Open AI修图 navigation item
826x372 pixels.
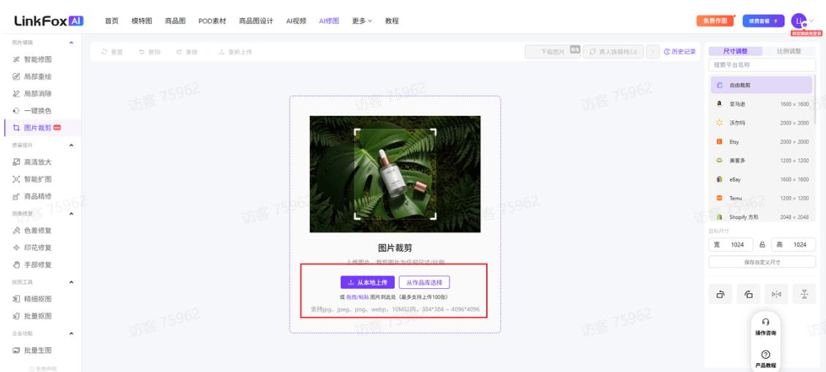coord(329,21)
